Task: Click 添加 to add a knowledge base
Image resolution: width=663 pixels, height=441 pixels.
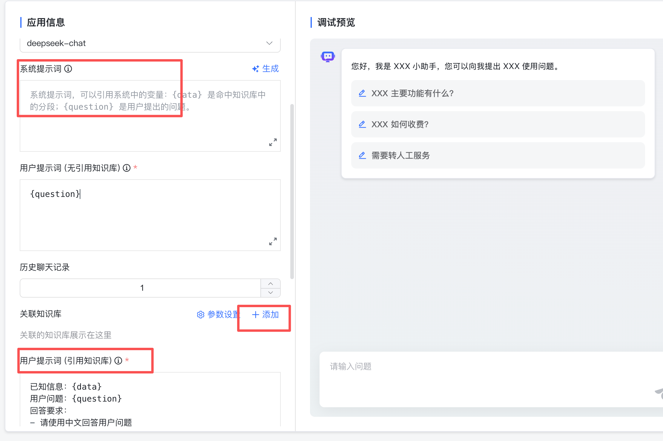Action: 265,314
